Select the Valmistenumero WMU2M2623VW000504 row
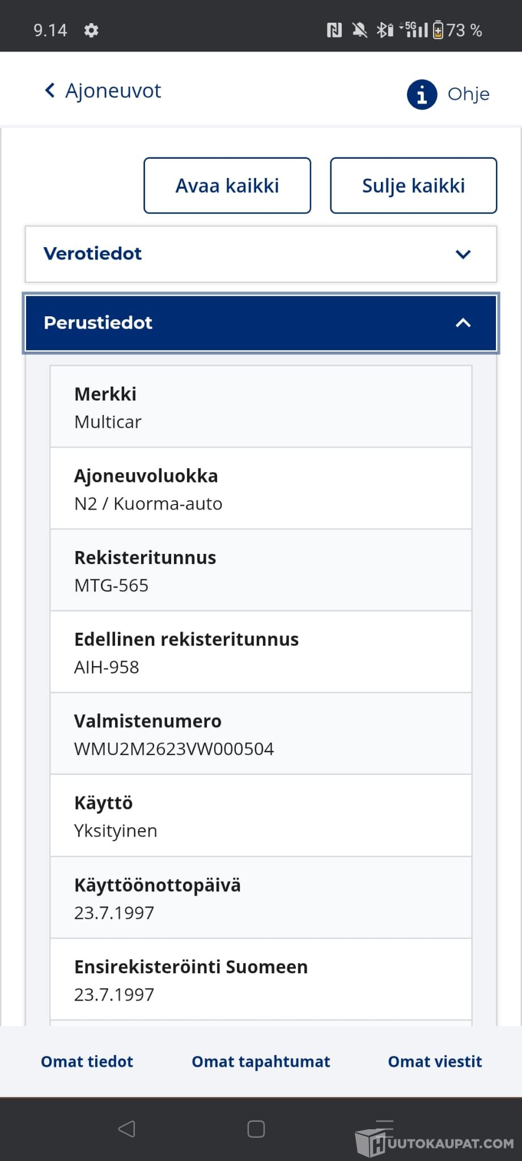Viewport: 522px width, 1161px height. [261, 734]
